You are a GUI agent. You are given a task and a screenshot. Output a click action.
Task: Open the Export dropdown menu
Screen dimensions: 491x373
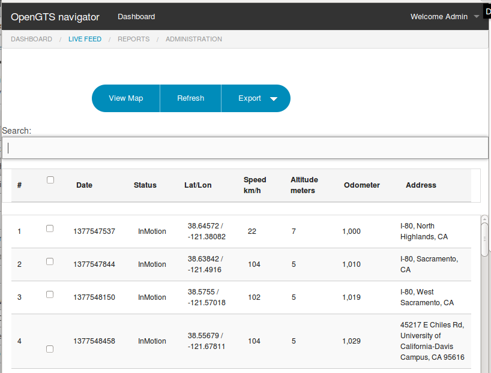pyautogui.click(x=250, y=98)
